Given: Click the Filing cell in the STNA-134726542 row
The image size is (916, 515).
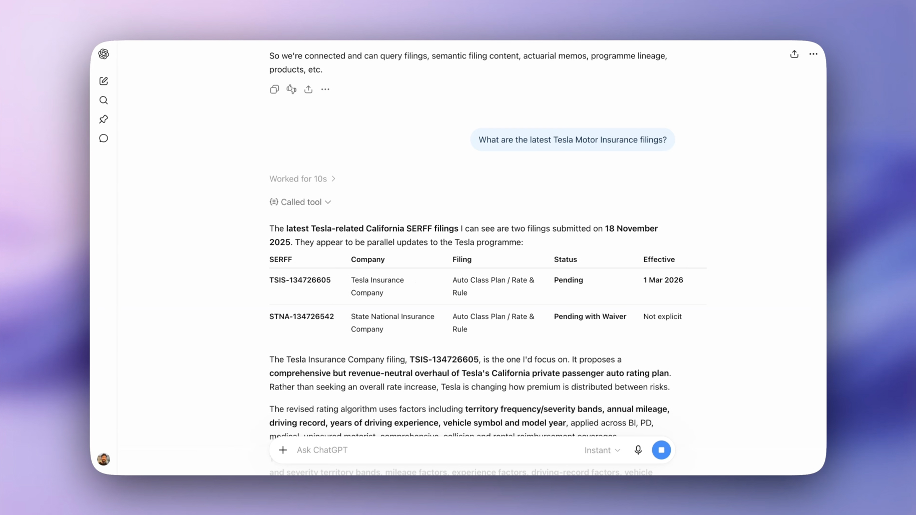Looking at the screenshot, I should (x=494, y=323).
